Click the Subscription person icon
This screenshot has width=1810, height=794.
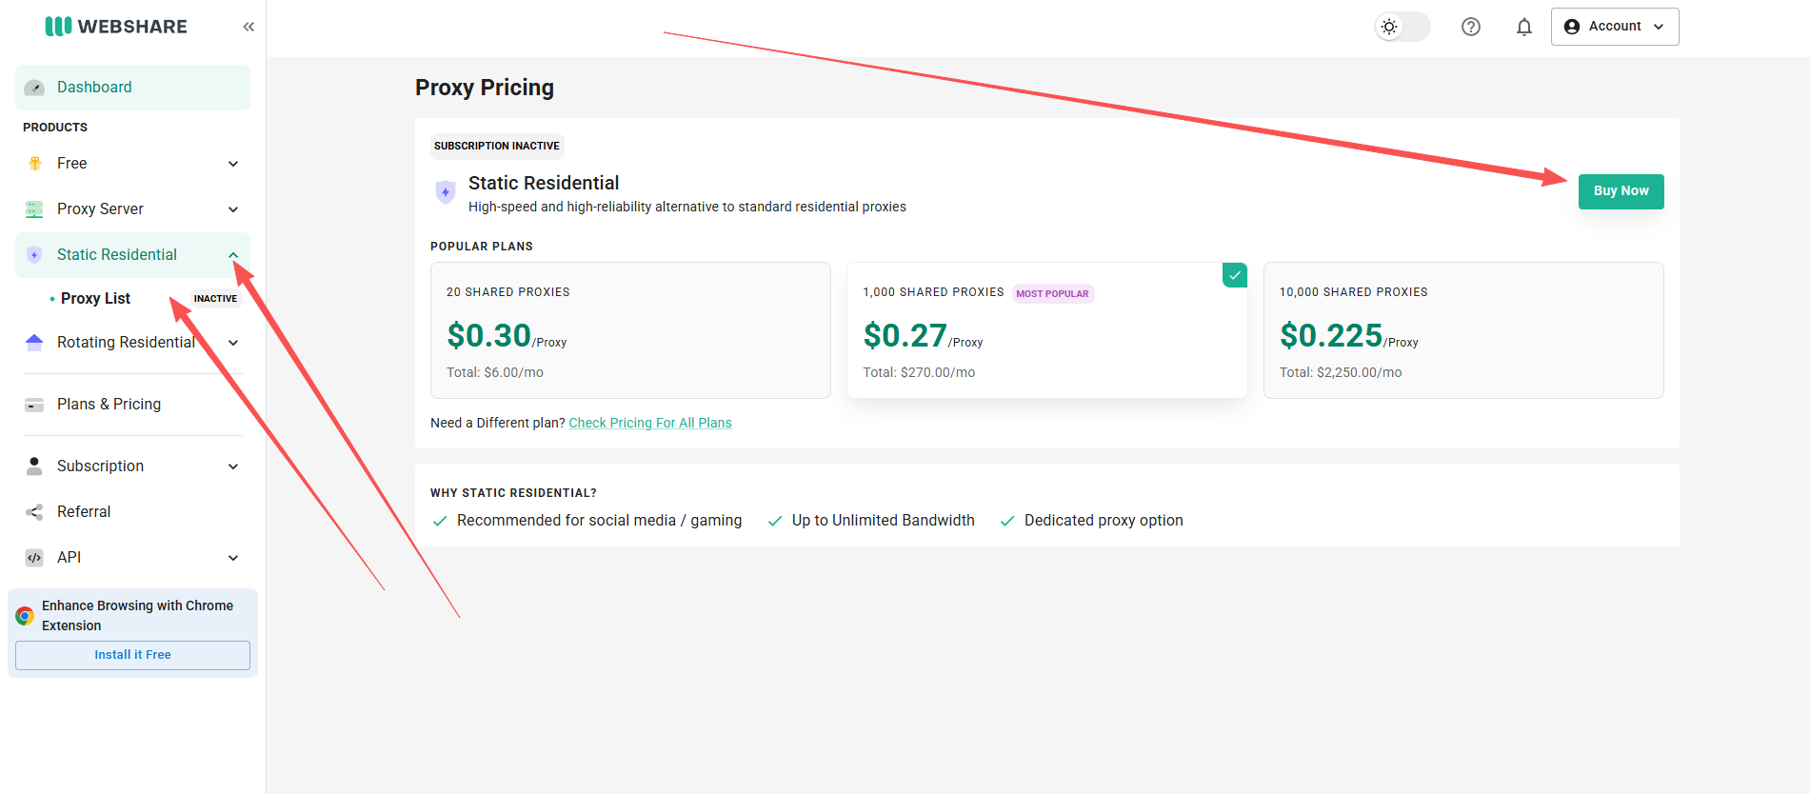(x=34, y=466)
